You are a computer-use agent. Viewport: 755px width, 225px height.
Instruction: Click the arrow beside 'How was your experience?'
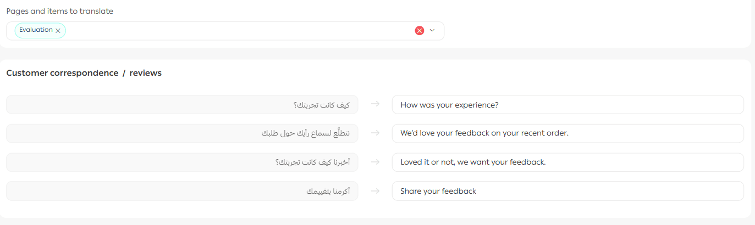375,104
